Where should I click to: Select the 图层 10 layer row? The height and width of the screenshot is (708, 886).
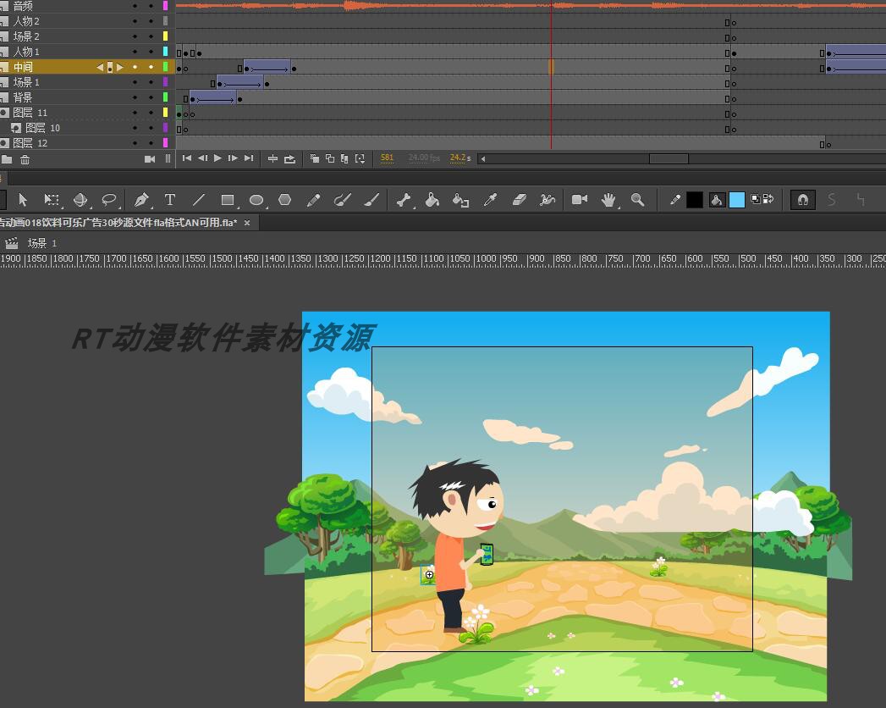click(87, 128)
